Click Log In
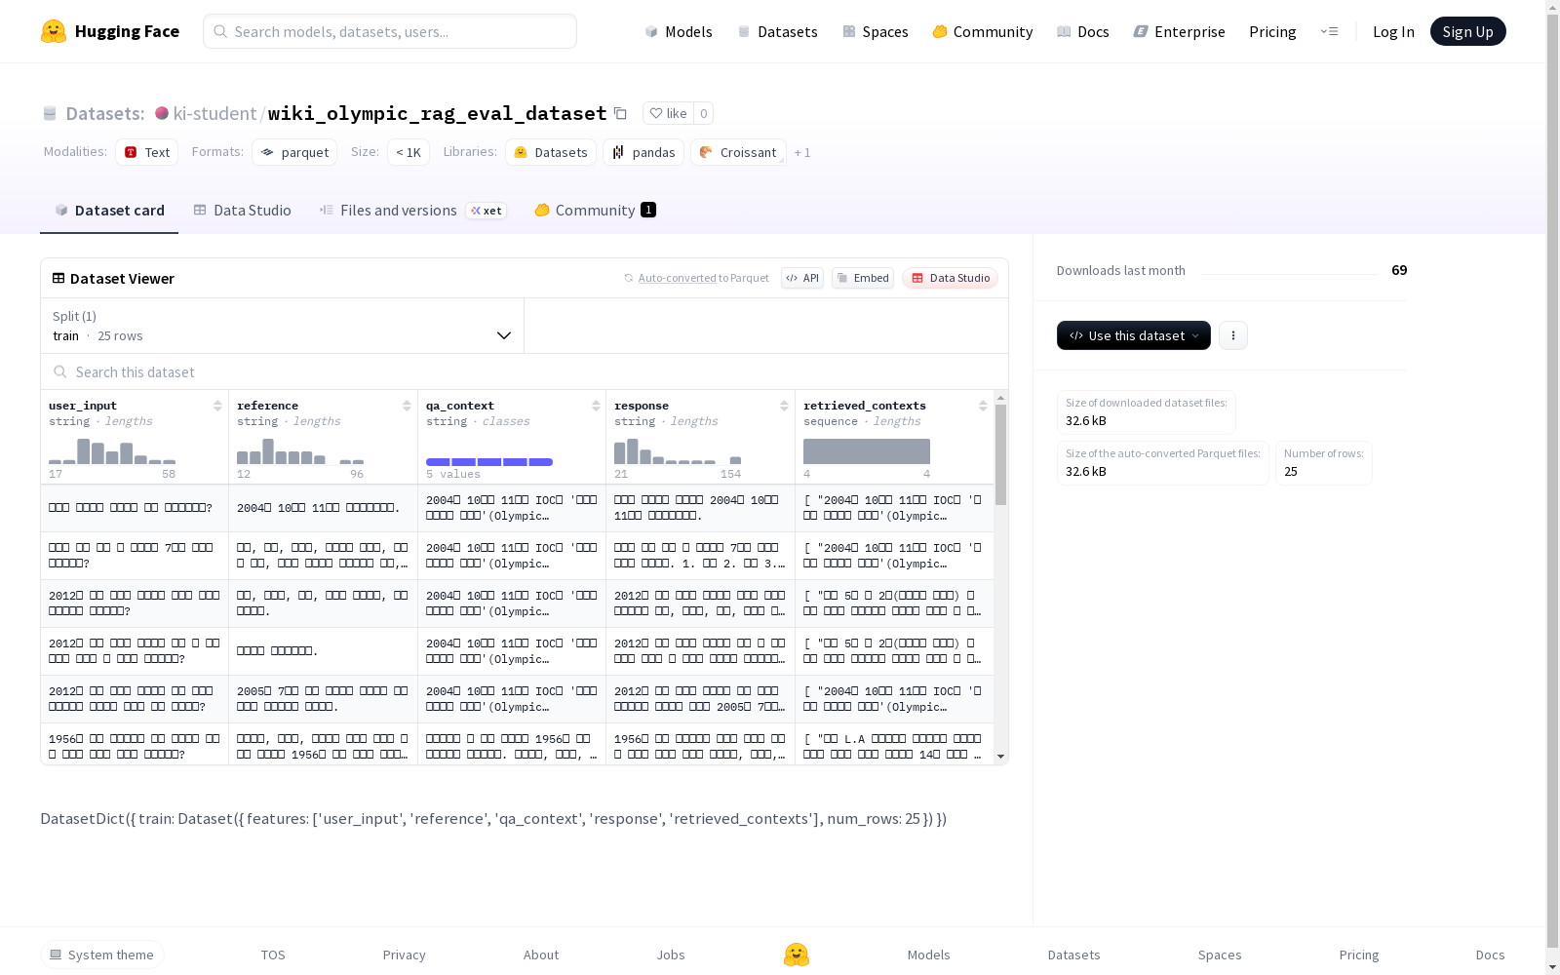Image resolution: width=1560 pixels, height=975 pixels. tap(1393, 31)
